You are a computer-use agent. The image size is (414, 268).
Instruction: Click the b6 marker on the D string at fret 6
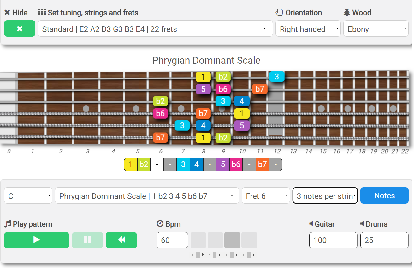tap(161, 113)
